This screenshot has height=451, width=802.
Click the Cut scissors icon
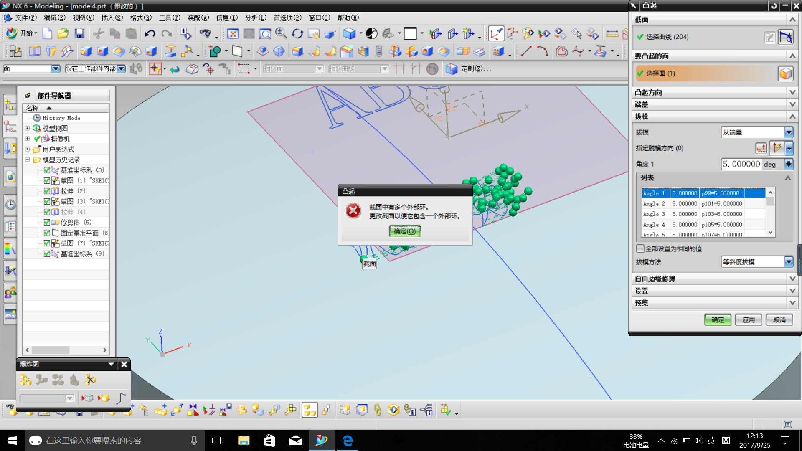click(99, 33)
